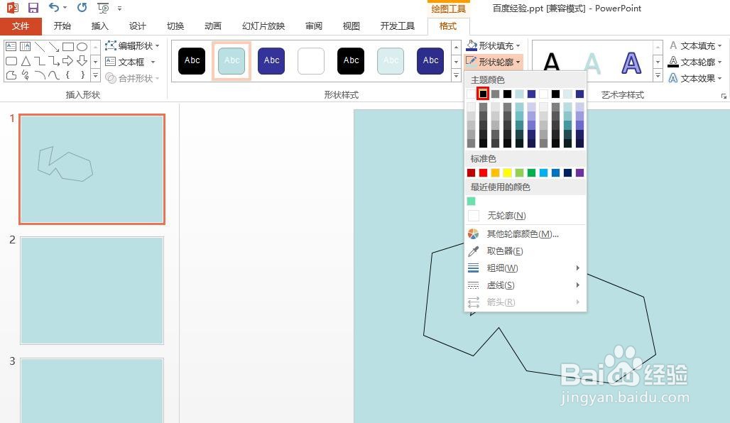Image resolution: width=730 pixels, height=423 pixels.
Task: Open Text Fill (文本填充) dropdown
Action: click(x=695, y=45)
